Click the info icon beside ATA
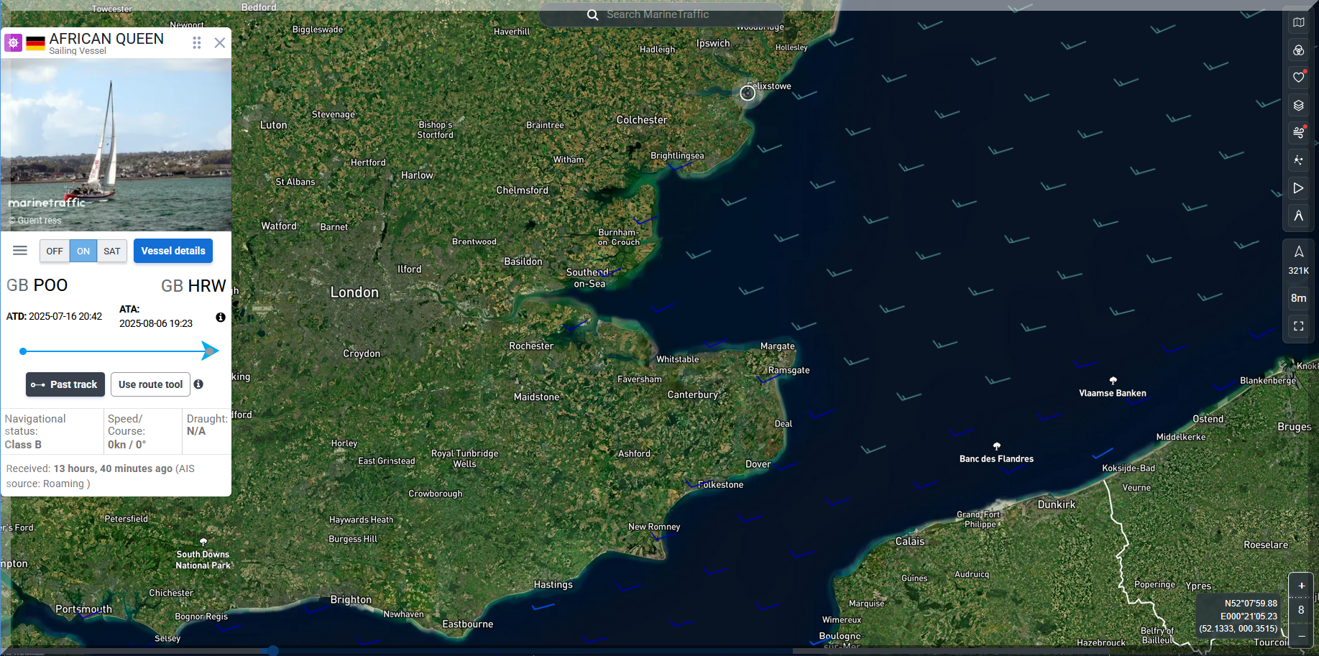The width and height of the screenshot is (1319, 656). coord(221,318)
